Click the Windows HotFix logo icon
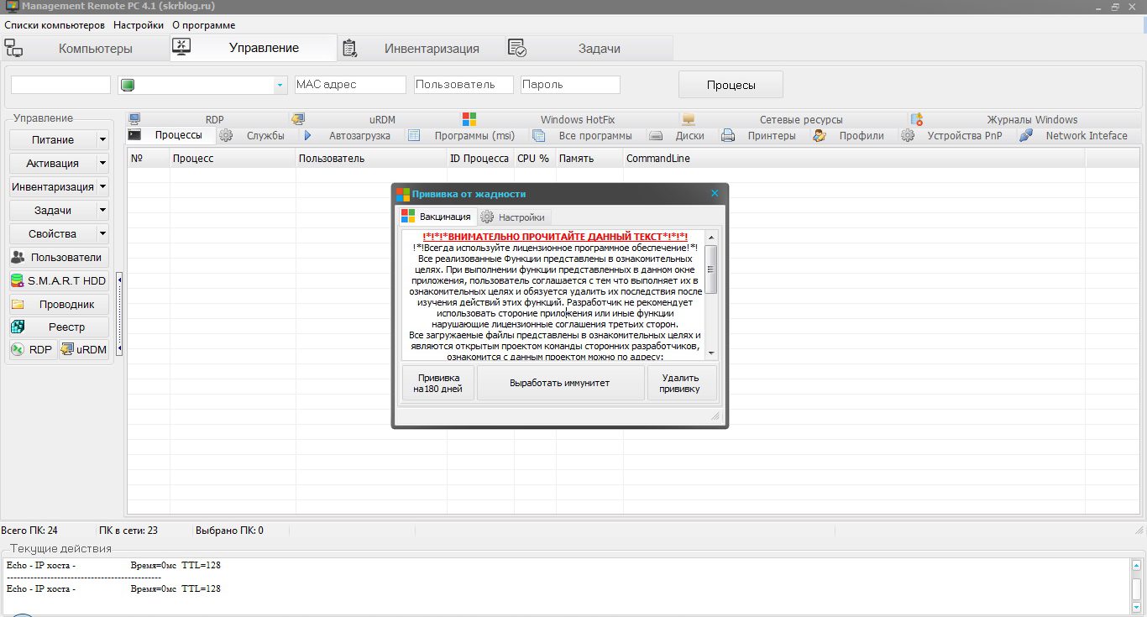The height and width of the screenshot is (617, 1147). click(x=469, y=119)
